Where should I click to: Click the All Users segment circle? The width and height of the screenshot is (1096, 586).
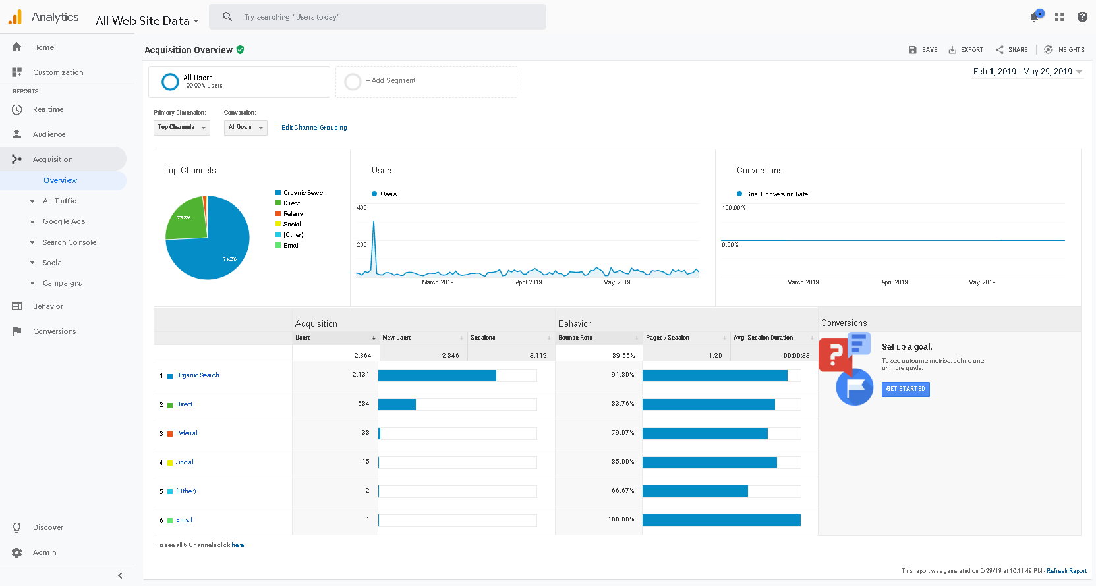170,82
